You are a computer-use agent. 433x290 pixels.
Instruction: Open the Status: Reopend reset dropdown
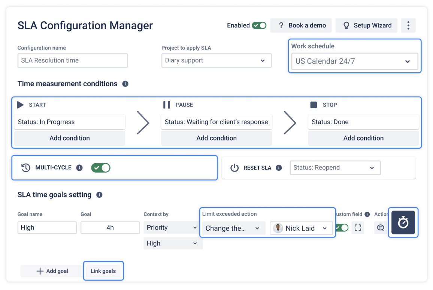(335, 167)
